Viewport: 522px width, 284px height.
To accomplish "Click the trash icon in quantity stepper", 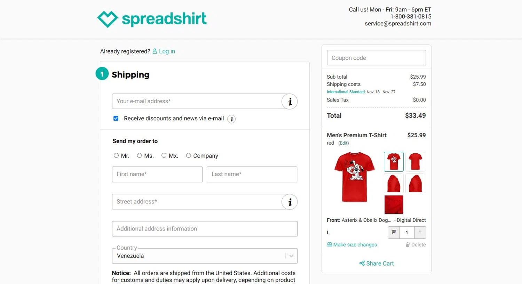I will [394, 232].
